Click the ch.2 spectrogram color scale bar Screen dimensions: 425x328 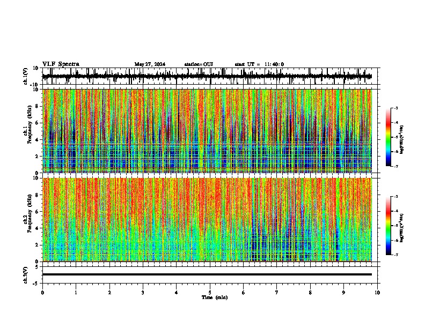click(x=389, y=226)
